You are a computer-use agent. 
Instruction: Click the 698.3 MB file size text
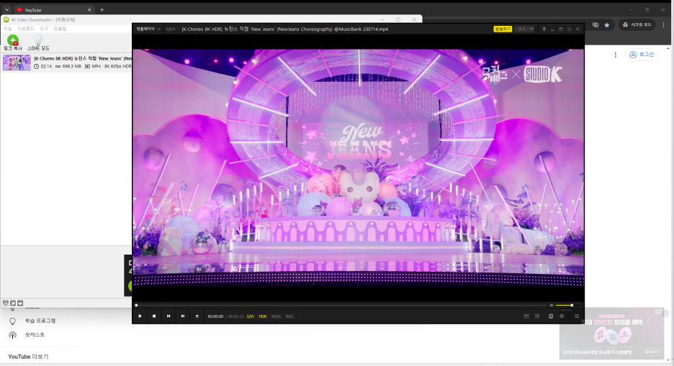coord(71,66)
